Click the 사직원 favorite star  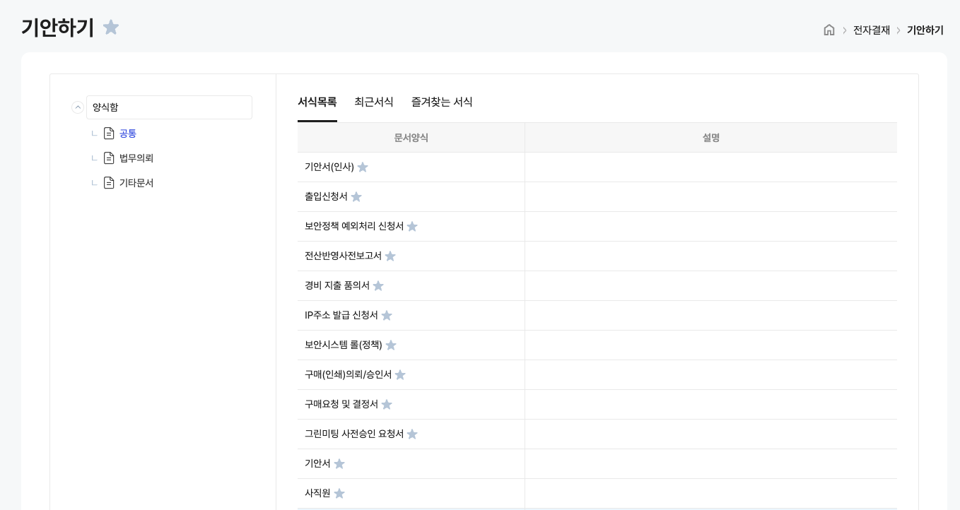[339, 494]
